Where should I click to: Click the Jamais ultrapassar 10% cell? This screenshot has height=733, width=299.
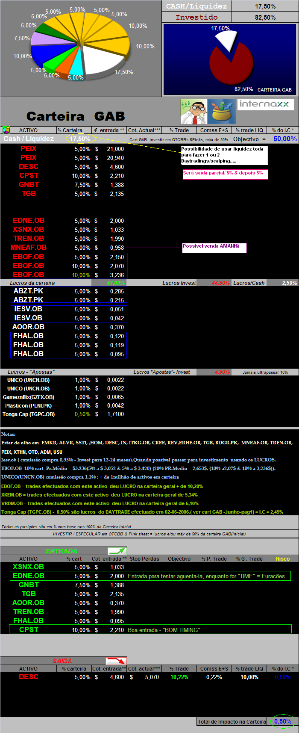(265, 372)
